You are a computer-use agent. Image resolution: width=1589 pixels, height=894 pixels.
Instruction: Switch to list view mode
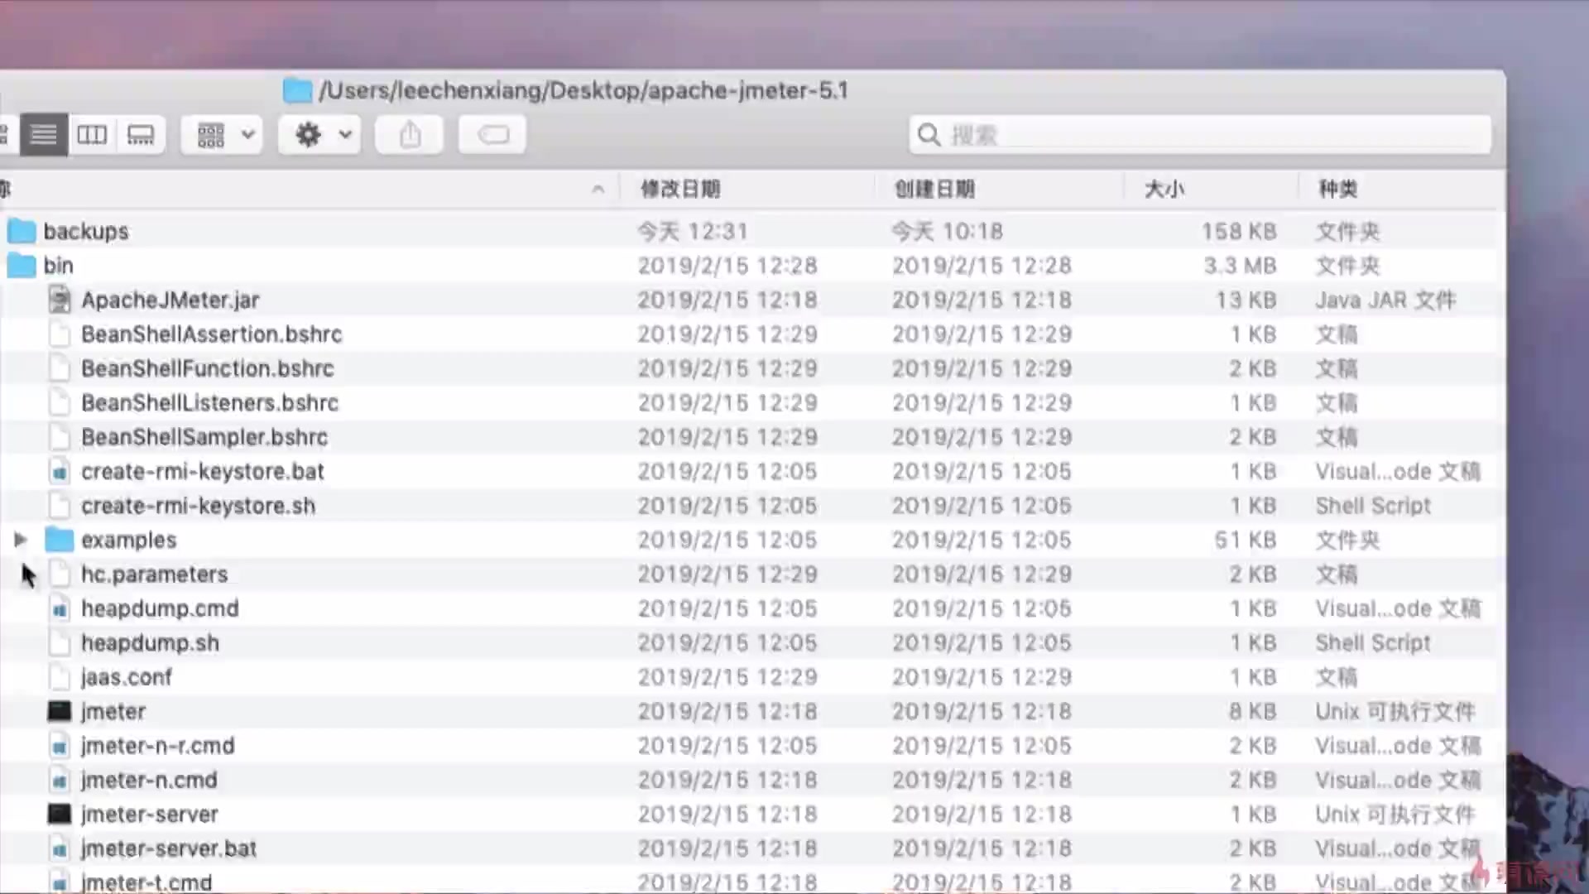tap(43, 135)
